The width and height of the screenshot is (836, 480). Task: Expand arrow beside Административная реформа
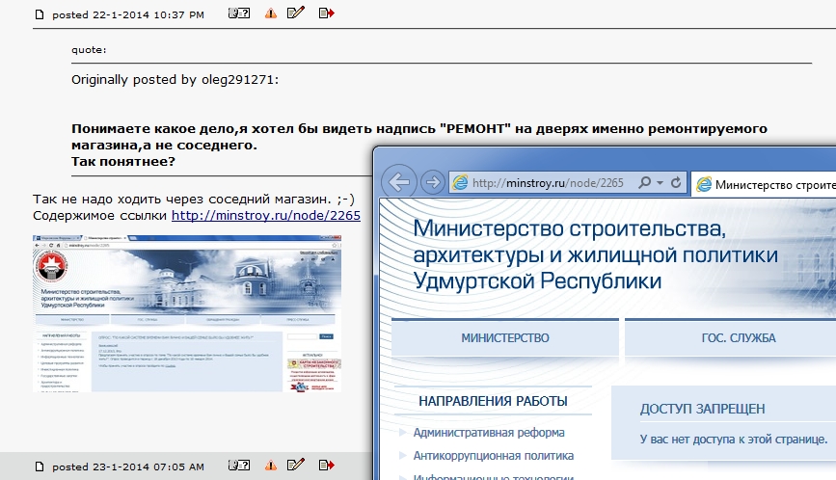coord(403,433)
